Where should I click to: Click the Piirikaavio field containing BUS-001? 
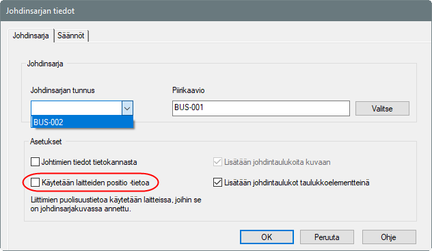pos(261,108)
